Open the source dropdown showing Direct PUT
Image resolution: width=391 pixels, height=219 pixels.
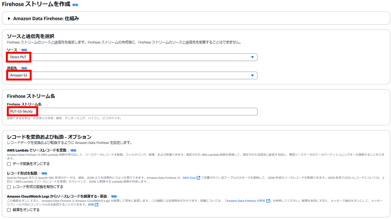pyautogui.click(x=132, y=57)
